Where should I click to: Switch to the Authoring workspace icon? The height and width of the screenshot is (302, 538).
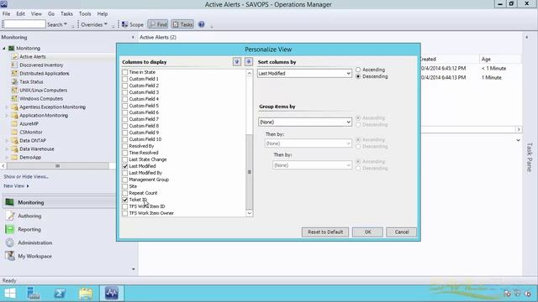point(9,216)
